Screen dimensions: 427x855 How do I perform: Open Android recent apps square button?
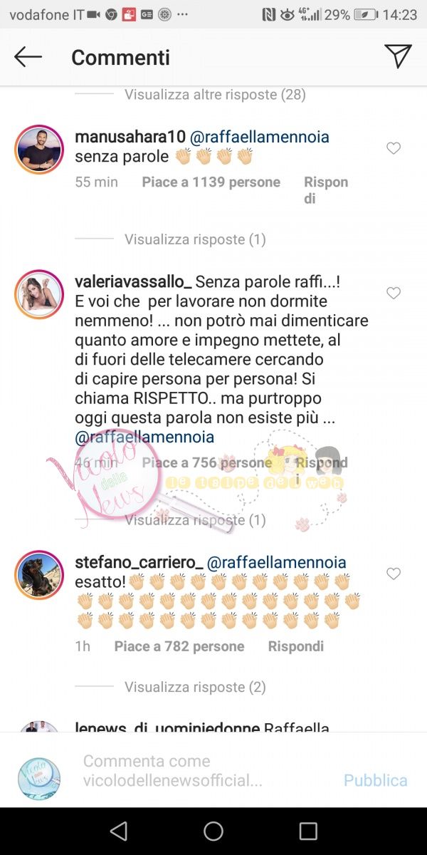(308, 831)
